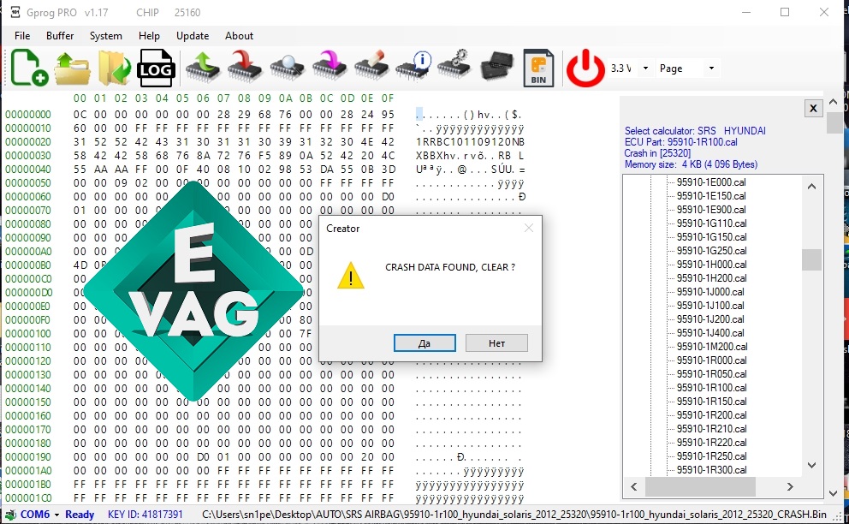Confirm clearing crash data with Да
Screen dimensions: 849x524
(424, 343)
